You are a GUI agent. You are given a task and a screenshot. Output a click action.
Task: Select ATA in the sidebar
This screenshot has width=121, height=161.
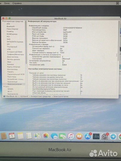8,24
